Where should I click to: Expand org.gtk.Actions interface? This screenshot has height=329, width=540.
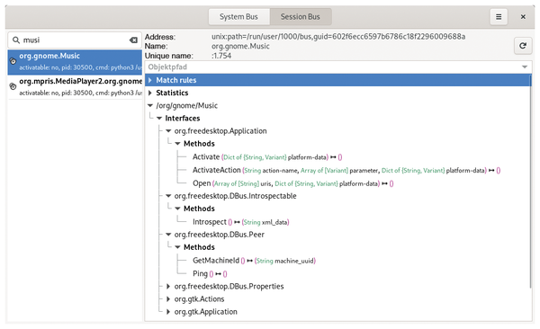pos(168,299)
